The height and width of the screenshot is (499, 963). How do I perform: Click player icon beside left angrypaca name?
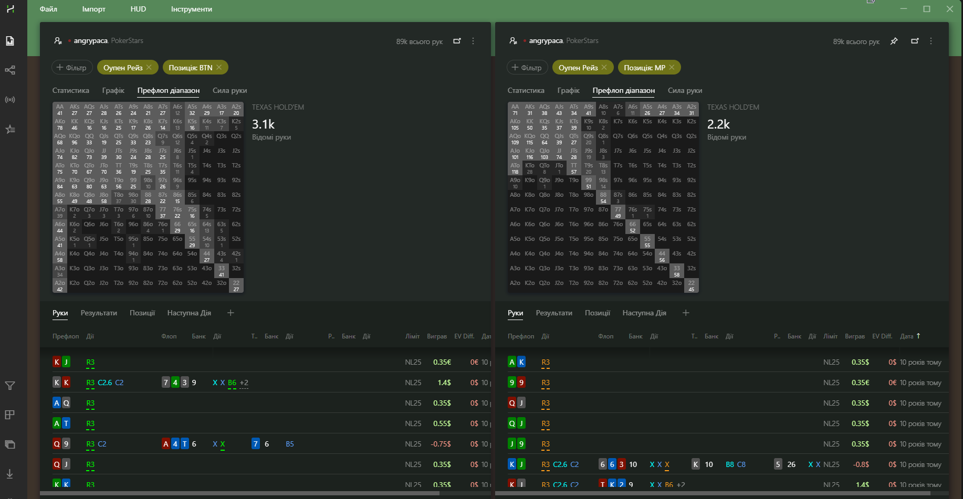(58, 41)
